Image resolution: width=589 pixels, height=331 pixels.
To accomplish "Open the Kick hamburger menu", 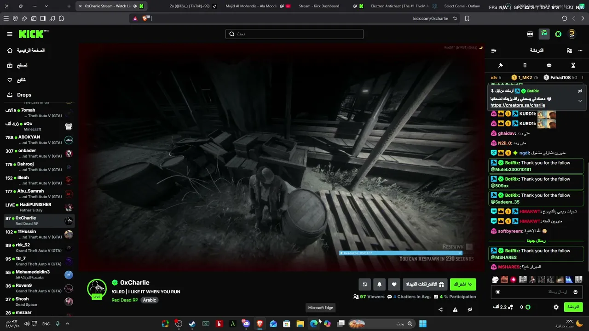I will 10,34.
